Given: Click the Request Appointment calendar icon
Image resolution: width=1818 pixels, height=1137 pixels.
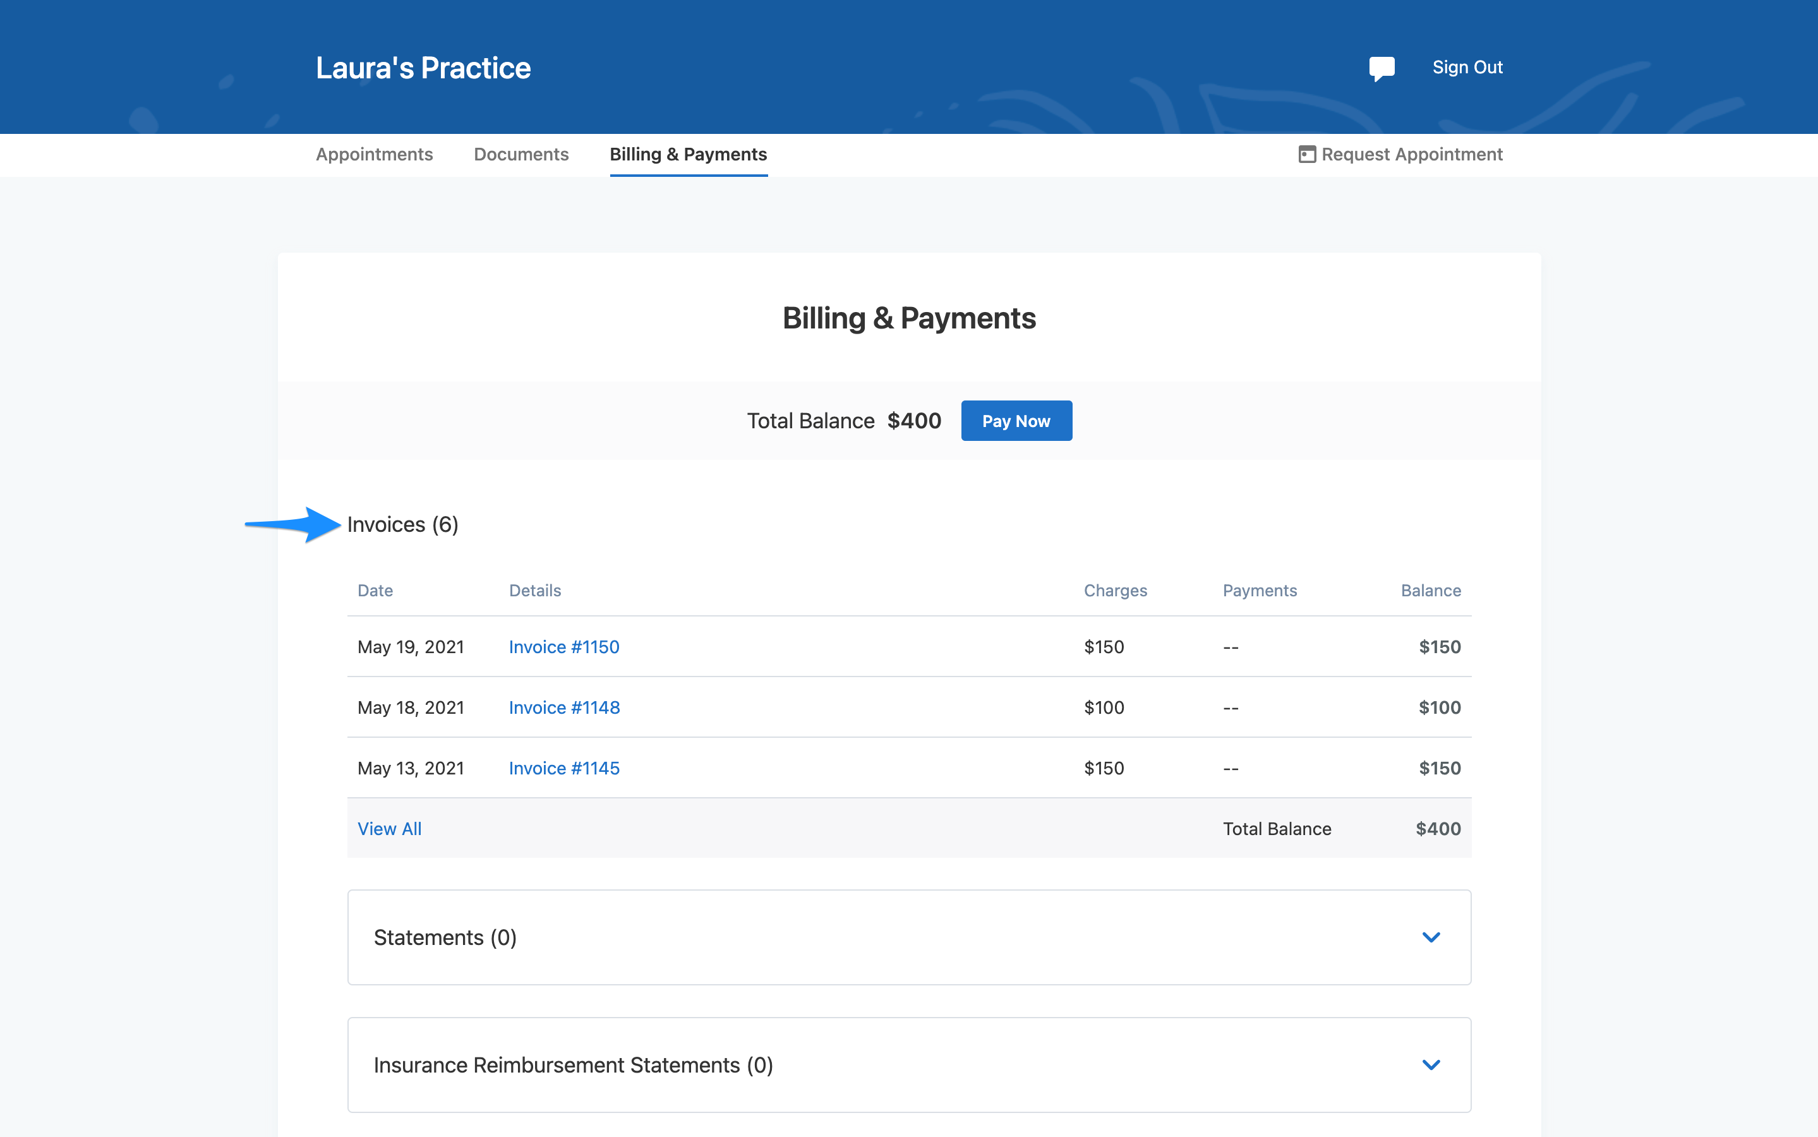Looking at the screenshot, I should point(1309,154).
